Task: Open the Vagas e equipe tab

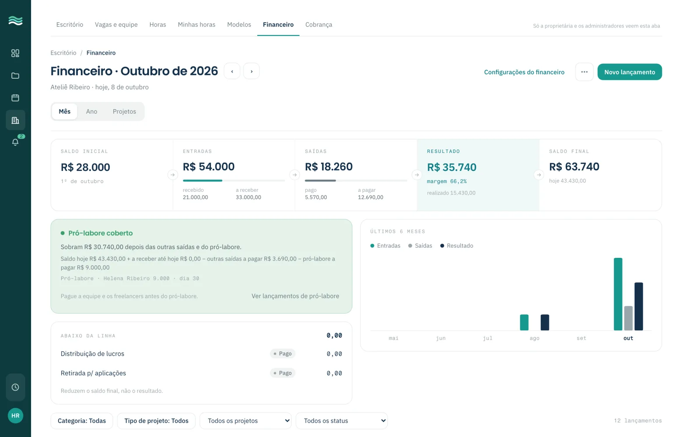Action: point(116,25)
